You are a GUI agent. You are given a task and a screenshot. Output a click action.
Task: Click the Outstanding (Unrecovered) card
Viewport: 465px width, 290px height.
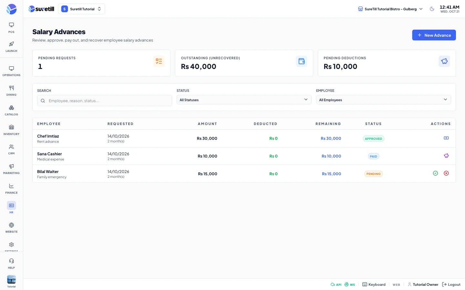tap(244, 63)
